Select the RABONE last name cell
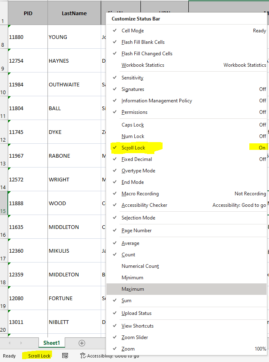 [x=75, y=156]
